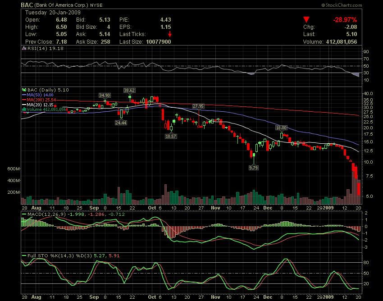
Task: Click the MACD histogram value -0.712
Action: point(116,214)
